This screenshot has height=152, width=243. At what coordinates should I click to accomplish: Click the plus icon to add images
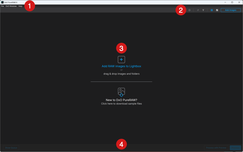pos(121,60)
